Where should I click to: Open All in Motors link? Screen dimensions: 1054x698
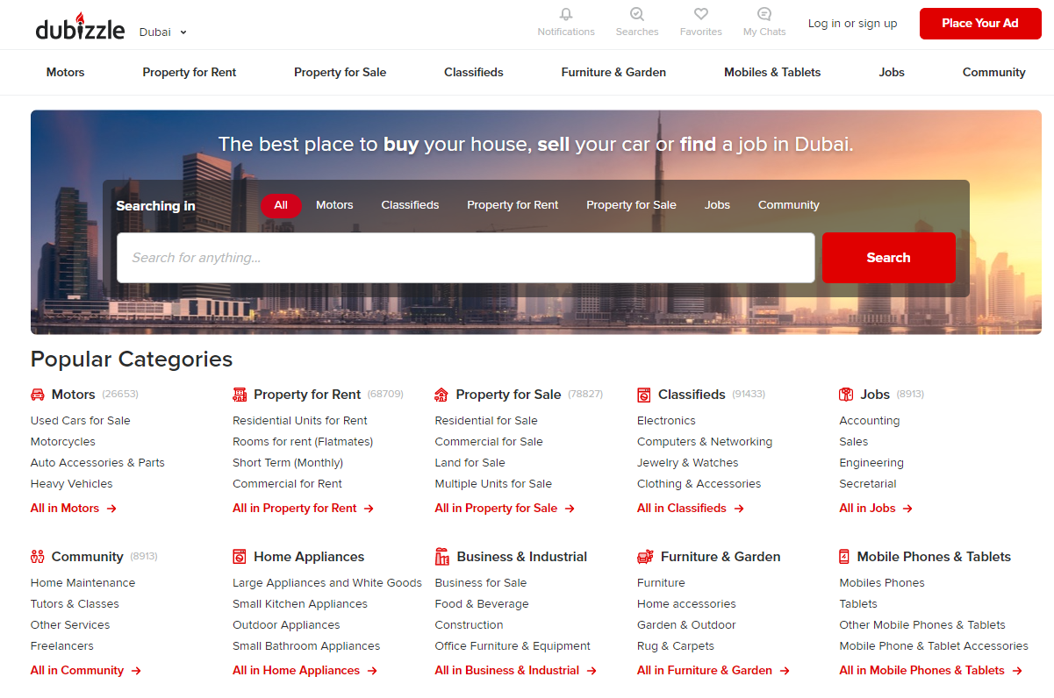[x=74, y=509]
